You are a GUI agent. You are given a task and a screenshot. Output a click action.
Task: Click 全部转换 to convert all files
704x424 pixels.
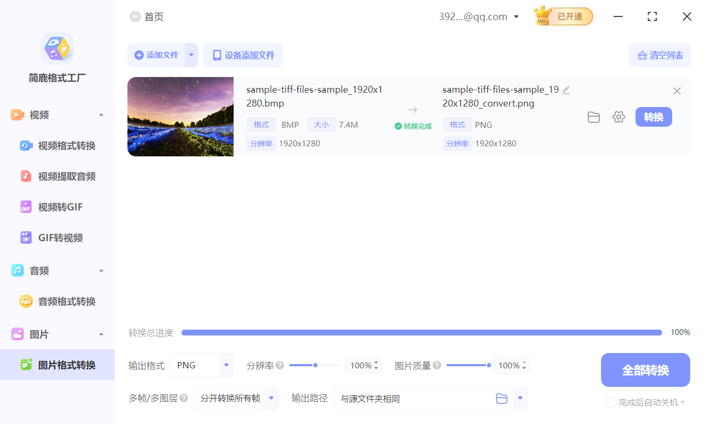pyautogui.click(x=645, y=369)
